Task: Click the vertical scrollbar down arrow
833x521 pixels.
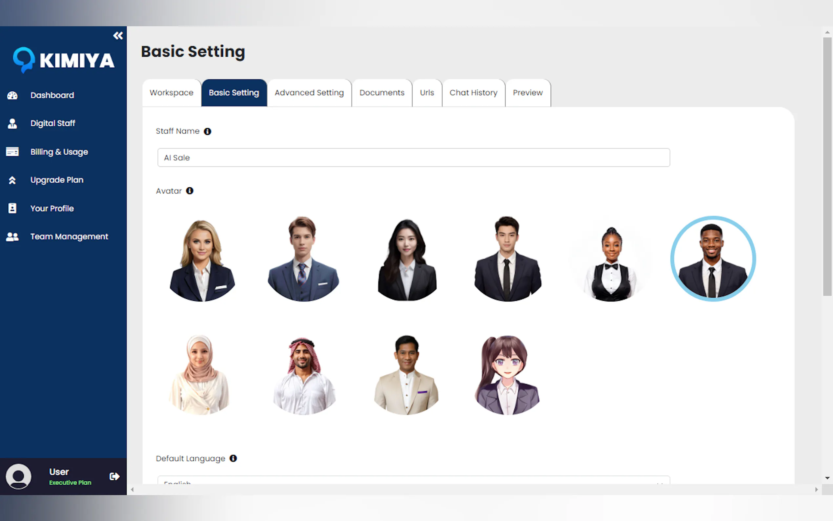Action: click(827, 478)
